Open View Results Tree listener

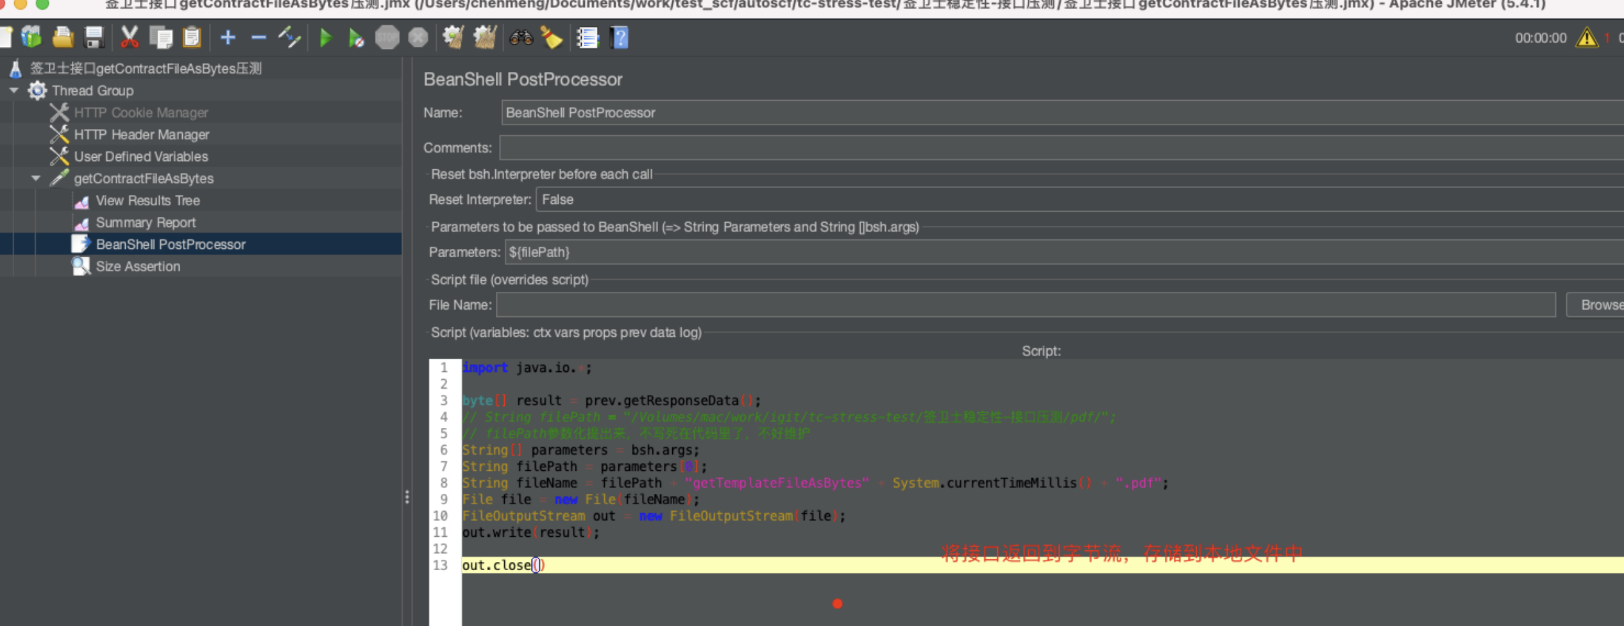tap(148, 201)
